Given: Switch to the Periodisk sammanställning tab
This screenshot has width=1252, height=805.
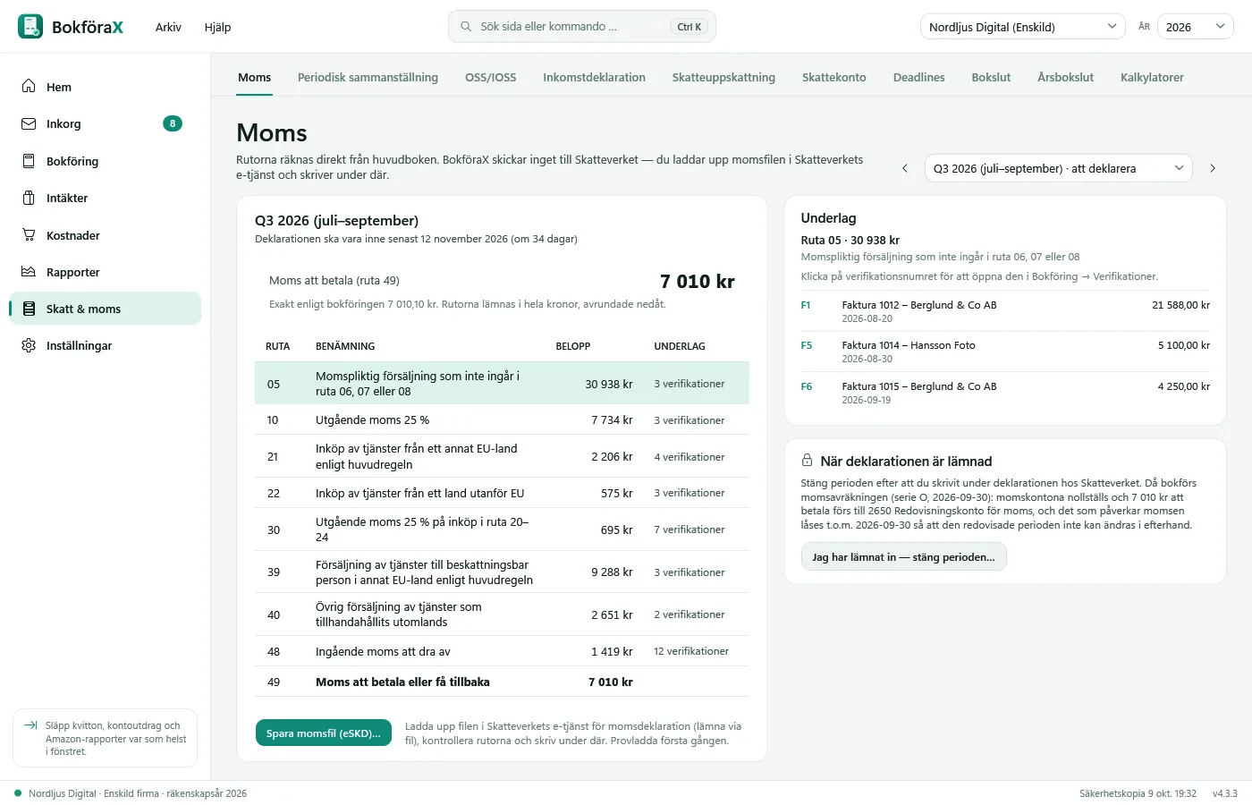Looking at the screenshot, I should 368,78.
